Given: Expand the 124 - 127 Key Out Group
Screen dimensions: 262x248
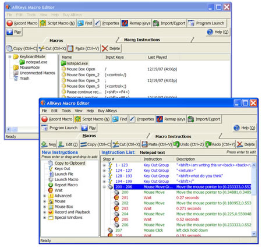Looking at the screenshot, I should 104,171.
